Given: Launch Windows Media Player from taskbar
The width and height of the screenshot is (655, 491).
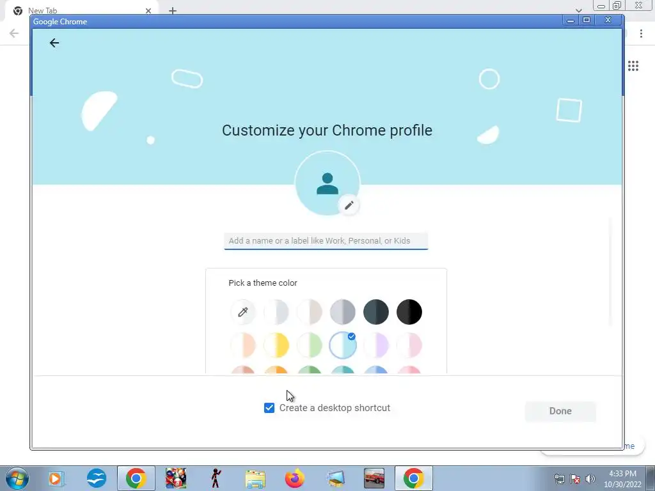Looking at the screenshot, I should coord(55,478).
